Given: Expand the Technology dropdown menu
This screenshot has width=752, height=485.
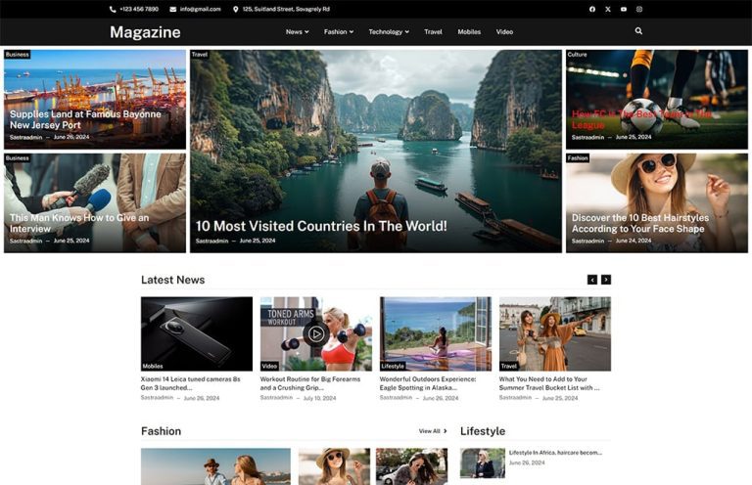Looking at the screenshot, I should pyautogui.click(x=389, y=32).
